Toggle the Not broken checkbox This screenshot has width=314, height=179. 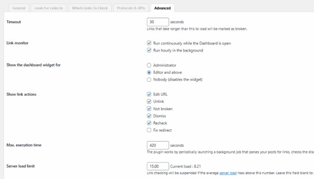(x=149, y=109)
